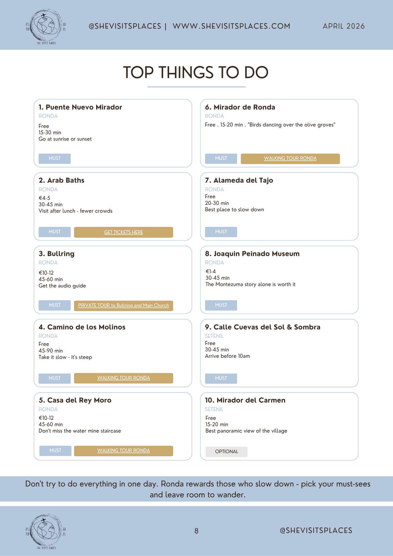Click the MUST tag on Puente Nuevo Mirador

pyautogui.click(x=54, y=158)
